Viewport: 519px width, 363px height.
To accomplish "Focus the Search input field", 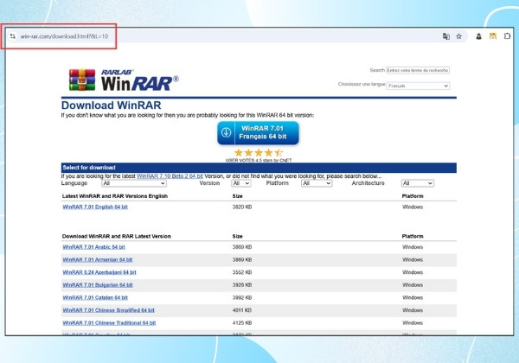I will (x=418, y=70).
